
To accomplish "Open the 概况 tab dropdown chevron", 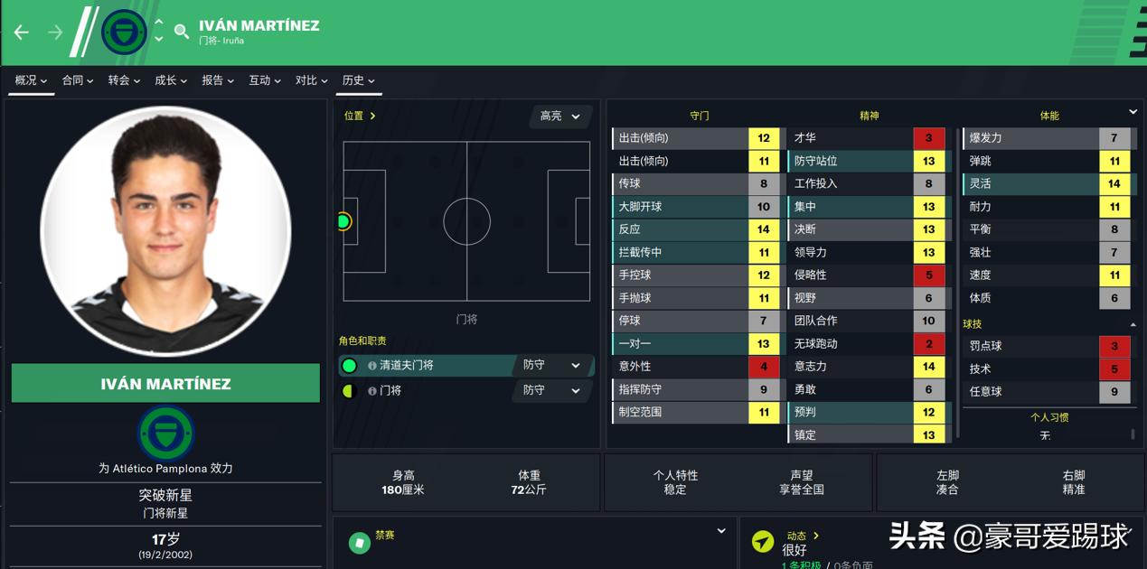I will (43, 80).
